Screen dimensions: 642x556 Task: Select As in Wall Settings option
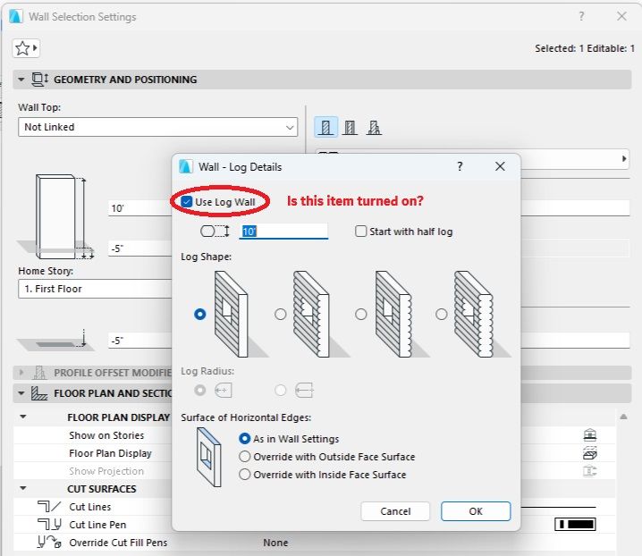pyautogui.click(x=244, y=439)
